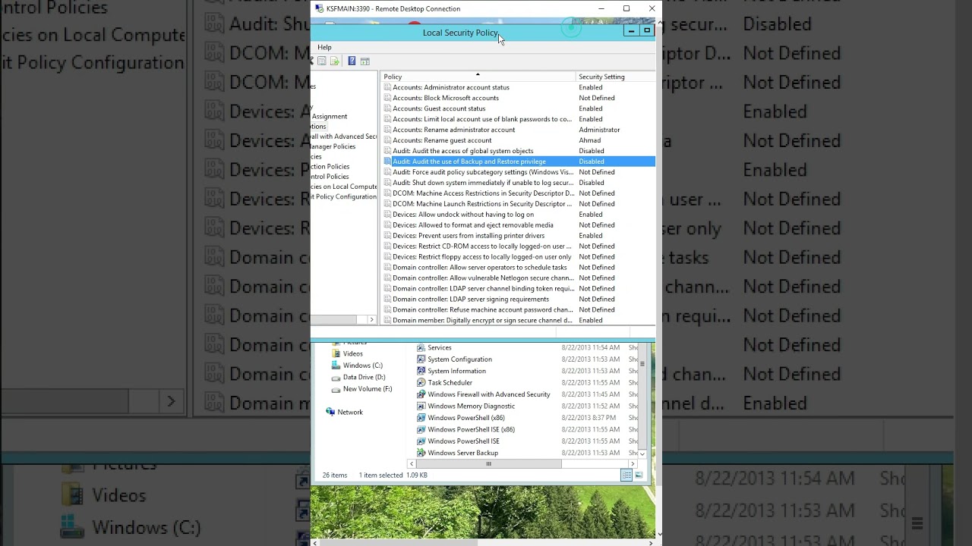Maximize the Local Security Policy window
This screenshot has width=972, height=546.
coord(647,31)
